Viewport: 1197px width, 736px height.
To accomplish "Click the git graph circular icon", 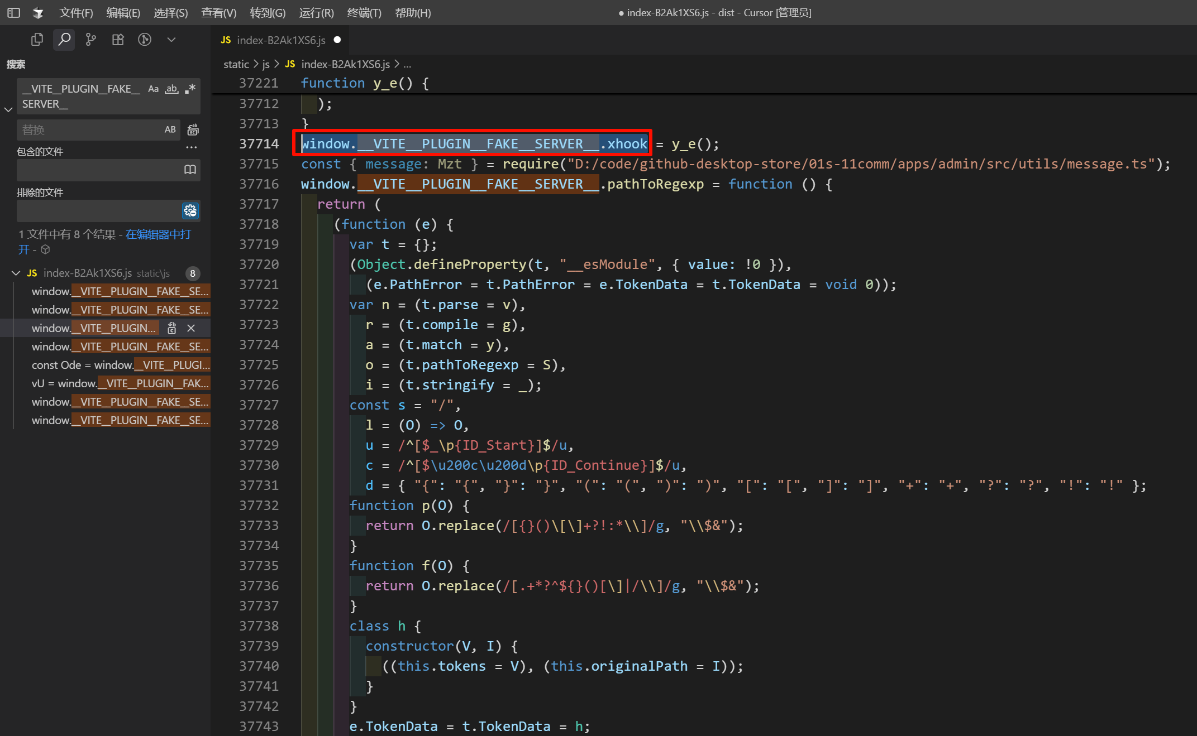I will tap(144, 40).
